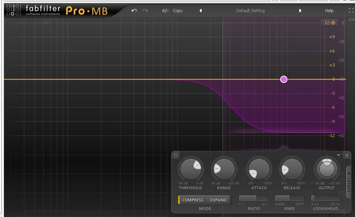Screen dimensions: 355x217
Task: Click the FabFilter Pro-MB logo
Action: pos(57,11)
